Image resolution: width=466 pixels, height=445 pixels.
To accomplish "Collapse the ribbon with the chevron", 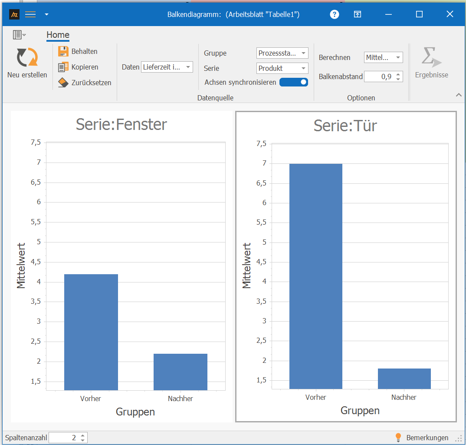I will pos(459,95).
